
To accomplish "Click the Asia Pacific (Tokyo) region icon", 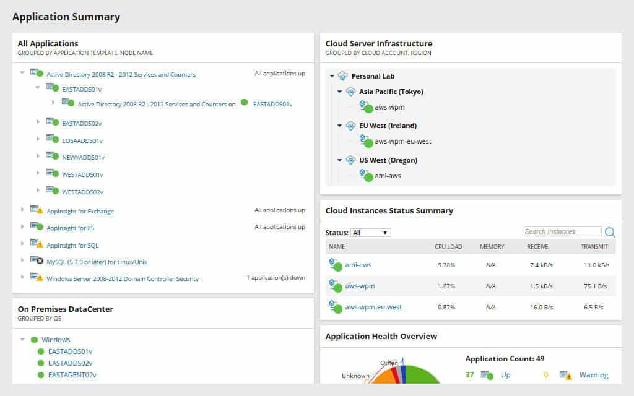I will [350, 92].
